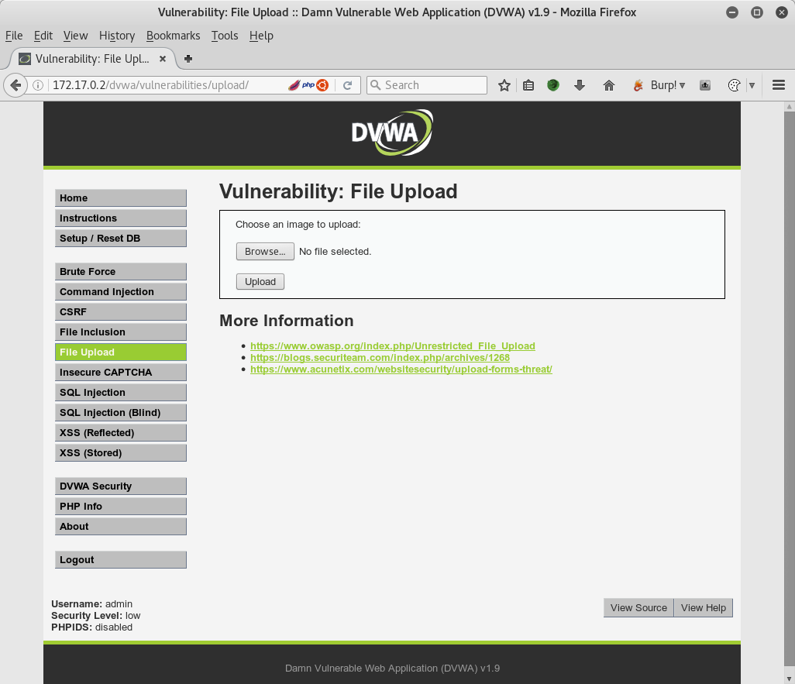Image resolution: width=795 pixels, height=684 pixels.
Task: Close the Firefox window
Action: (782, 12)
